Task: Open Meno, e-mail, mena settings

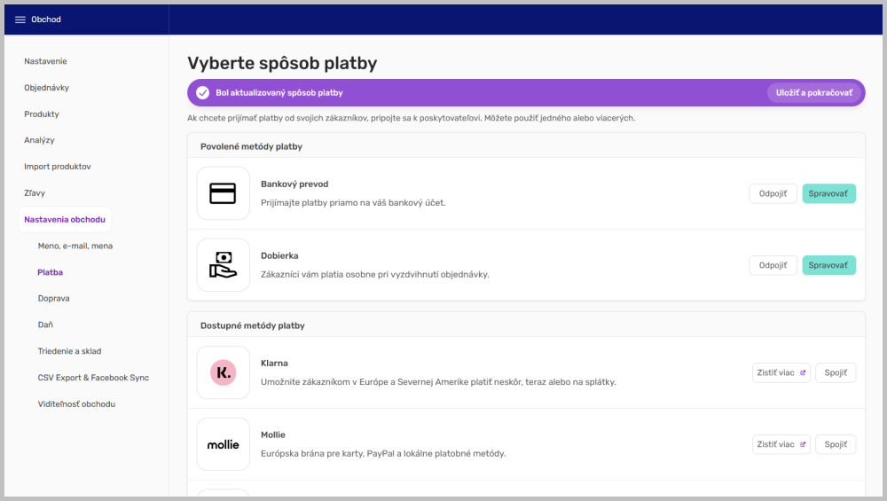Action: [75, 246]
